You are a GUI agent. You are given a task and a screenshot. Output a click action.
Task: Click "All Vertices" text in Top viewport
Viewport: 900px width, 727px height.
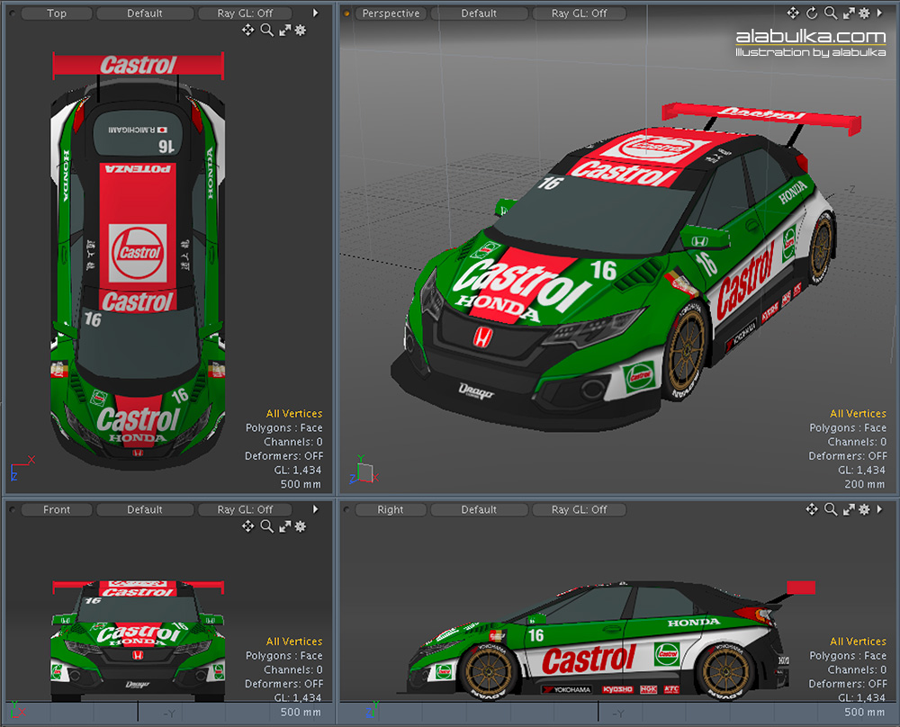pos(294,414)
